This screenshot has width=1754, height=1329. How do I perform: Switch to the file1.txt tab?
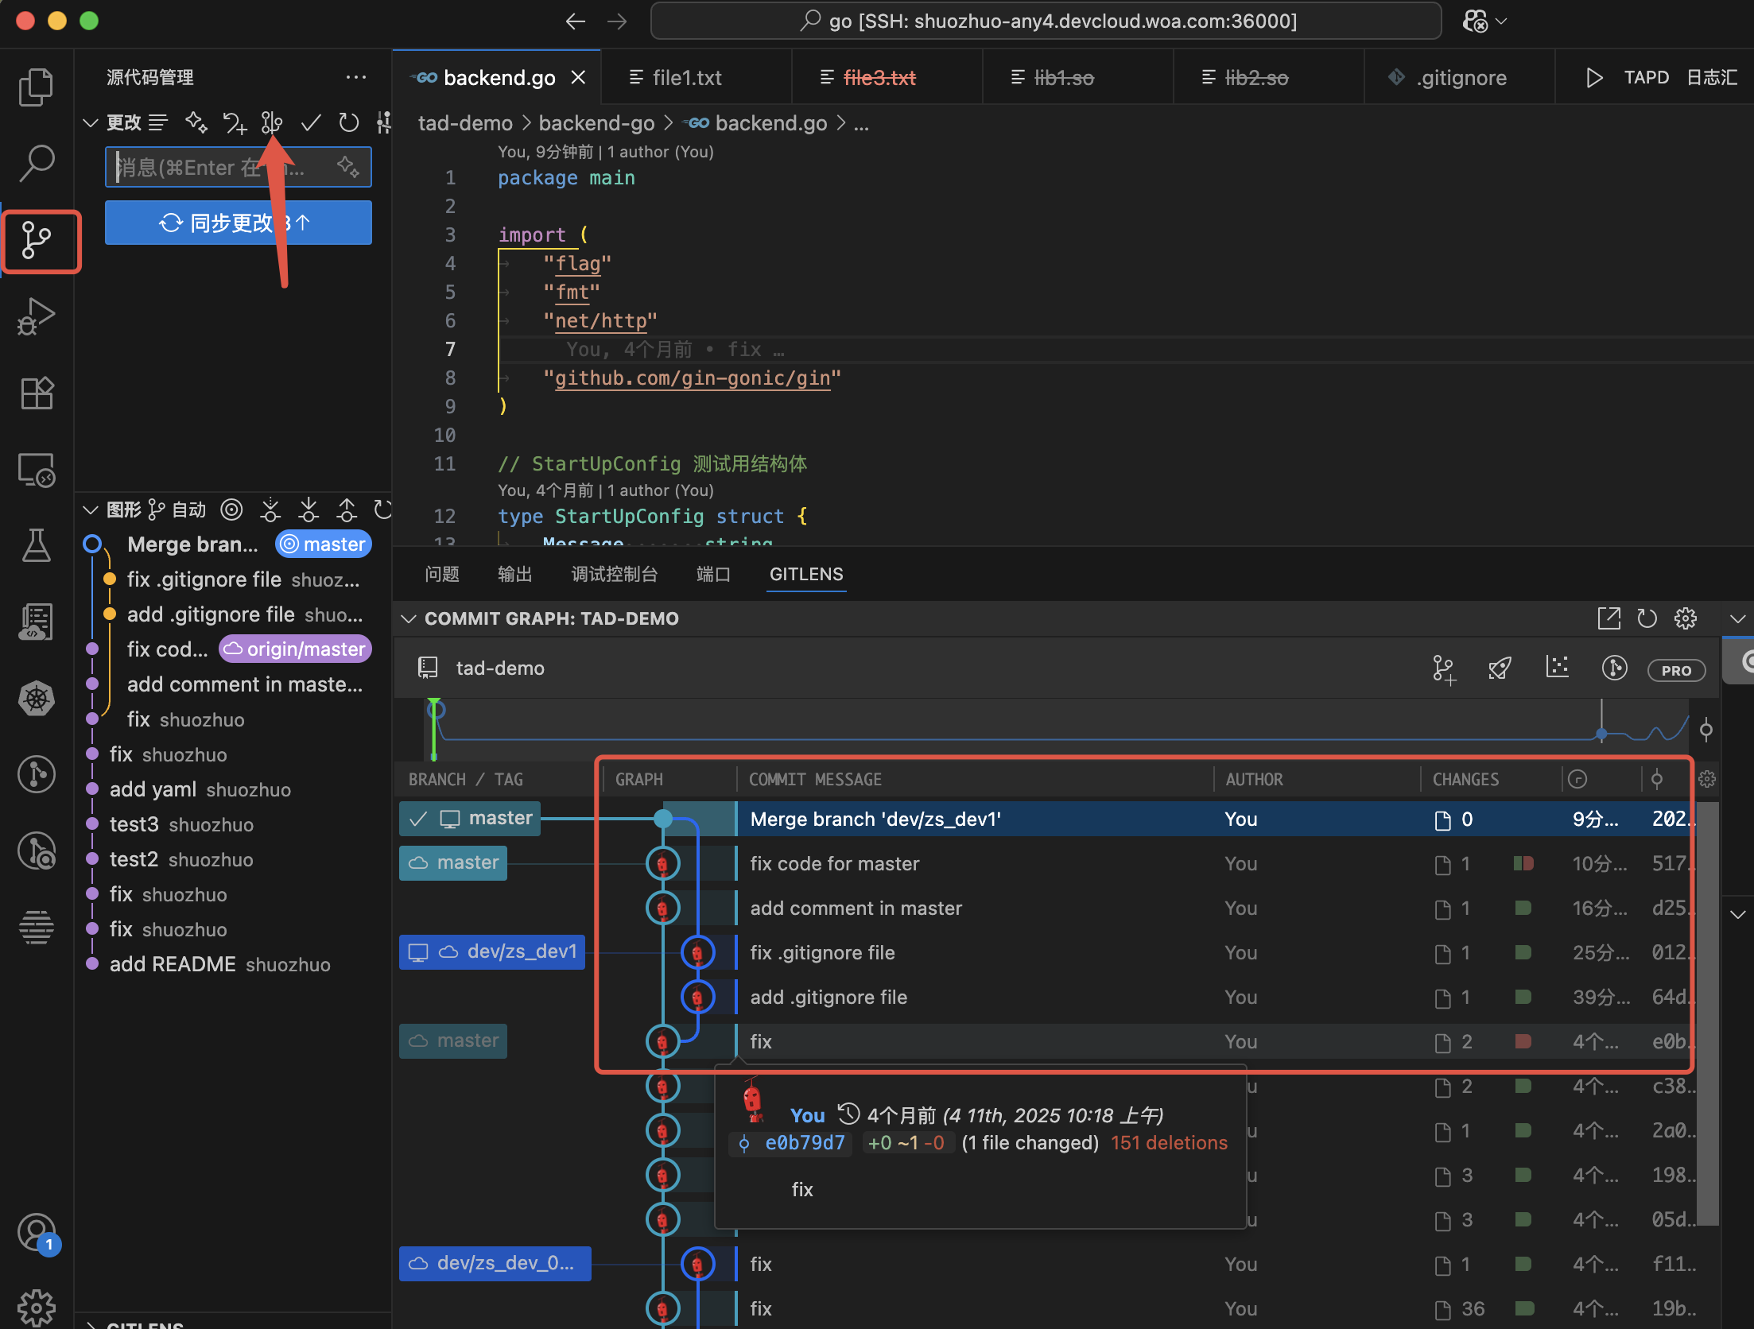685,77
